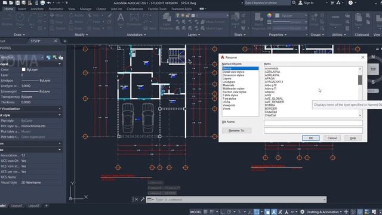
Task: Click white Color swatch ByLayer in Properties palette
Action: [x=23, y=69]
